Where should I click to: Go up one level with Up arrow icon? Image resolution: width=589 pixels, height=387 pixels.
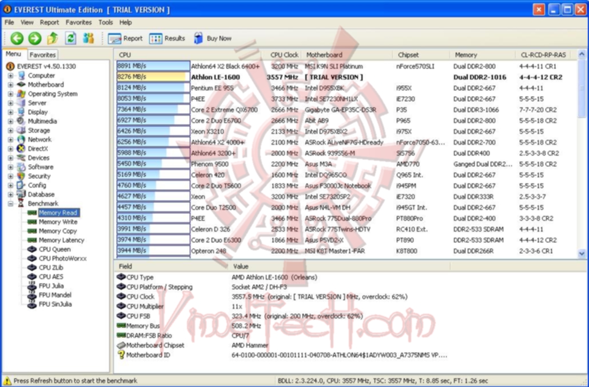coord(53,38)
